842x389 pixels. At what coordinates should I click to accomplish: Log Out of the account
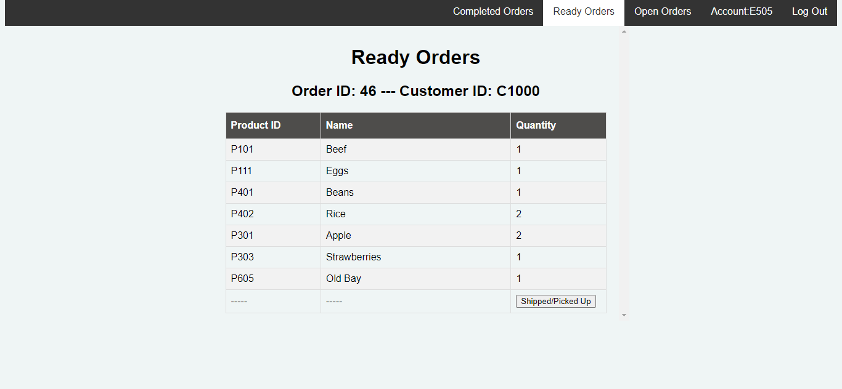(x=809, y=12)
